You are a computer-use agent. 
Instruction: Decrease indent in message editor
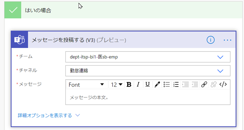195,84
